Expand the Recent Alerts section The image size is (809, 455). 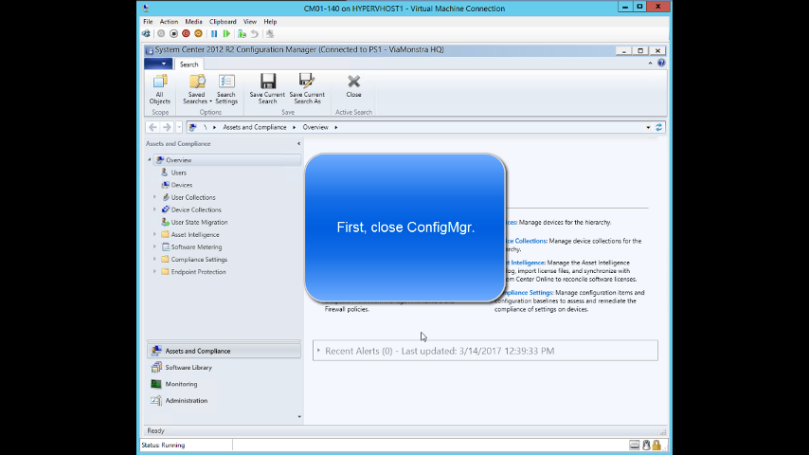coord(318,351)
